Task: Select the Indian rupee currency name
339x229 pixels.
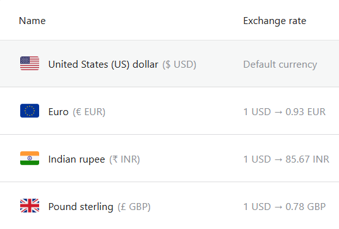Action: click(x=76, y=159)
